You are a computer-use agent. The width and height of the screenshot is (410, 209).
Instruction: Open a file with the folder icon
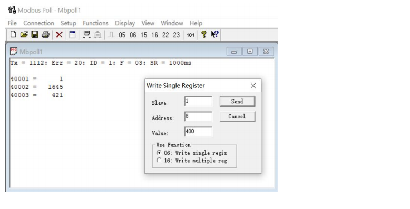point(24,35)
